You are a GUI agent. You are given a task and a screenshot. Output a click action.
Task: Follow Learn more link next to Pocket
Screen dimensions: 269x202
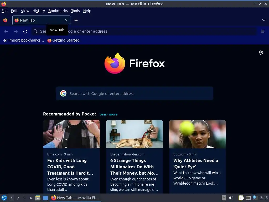tap(108, 114)
